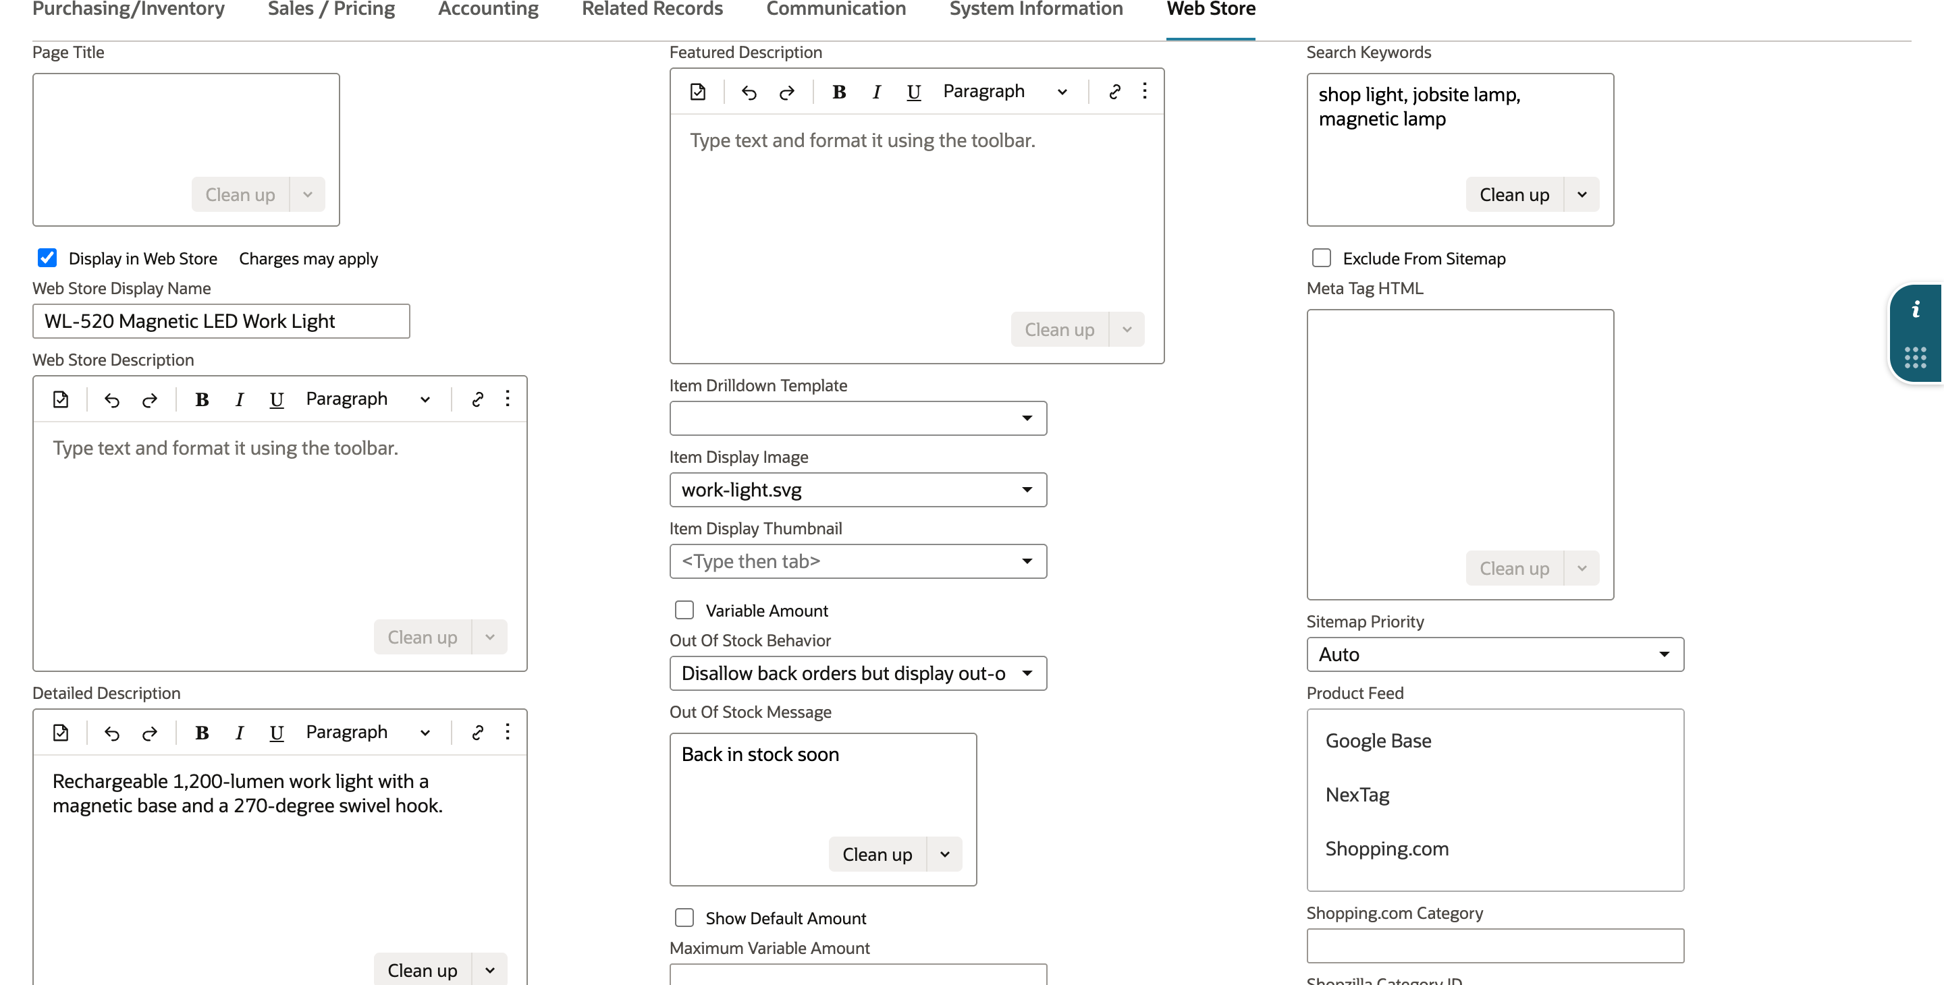Click the info icon on the side panel

(x=1916, y=309)
